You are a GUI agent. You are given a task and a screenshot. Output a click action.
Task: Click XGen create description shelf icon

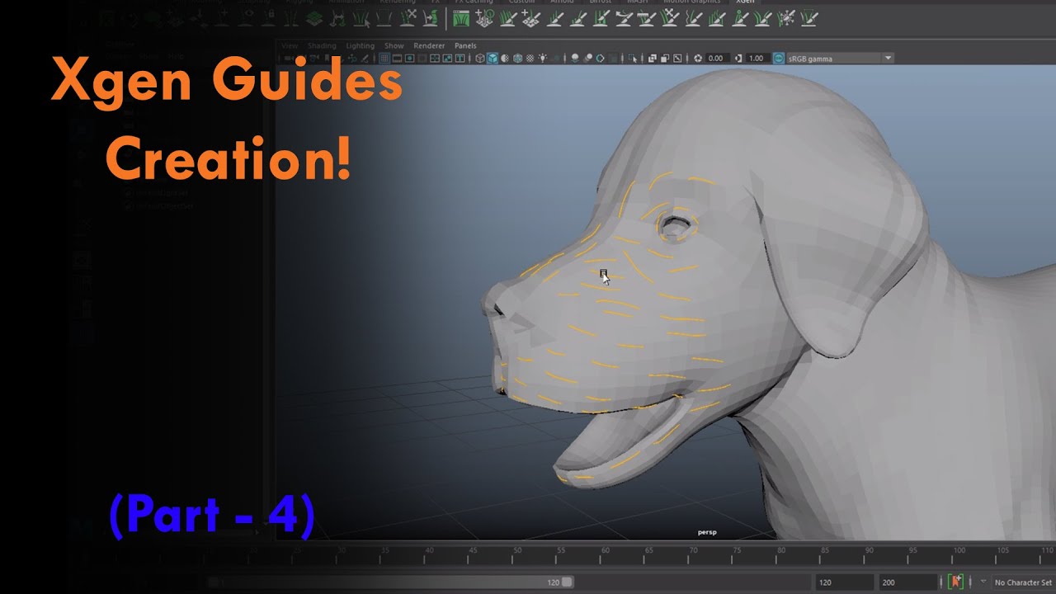pyautogui.click(x=485, y=18)
